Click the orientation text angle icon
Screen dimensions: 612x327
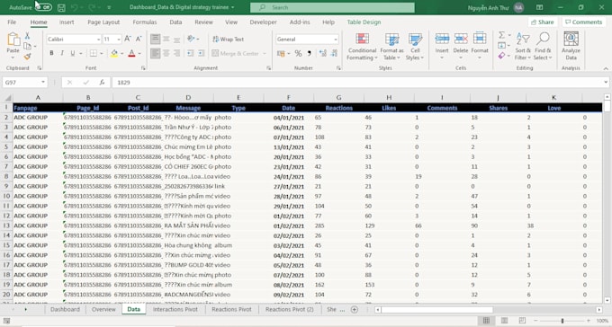pyautogui.click(x=191, y=39)
